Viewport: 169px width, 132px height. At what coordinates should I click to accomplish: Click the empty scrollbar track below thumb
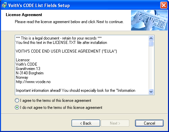click(x=151, y=68)
